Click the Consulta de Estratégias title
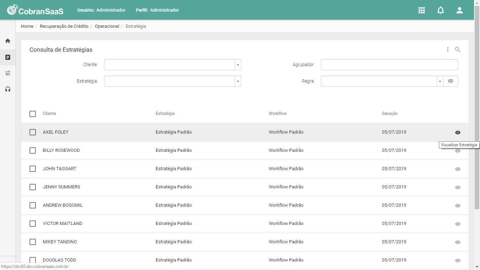480x270 pixels. [x=61, y=50]
